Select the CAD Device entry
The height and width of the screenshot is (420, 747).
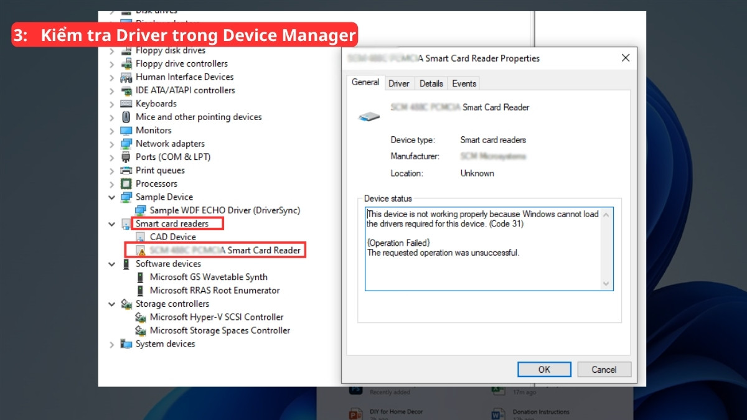[x=173, y=237]
